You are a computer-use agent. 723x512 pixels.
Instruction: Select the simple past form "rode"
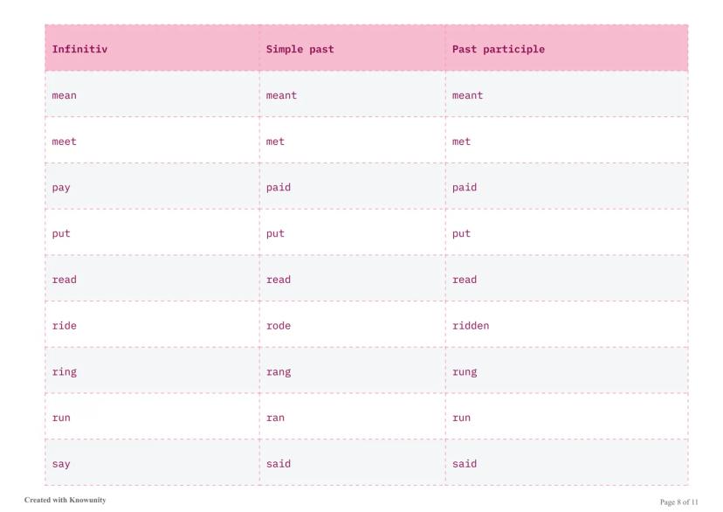pos(279,326)
